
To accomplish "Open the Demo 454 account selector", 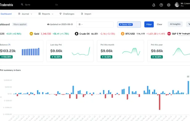I will point(129,25).
